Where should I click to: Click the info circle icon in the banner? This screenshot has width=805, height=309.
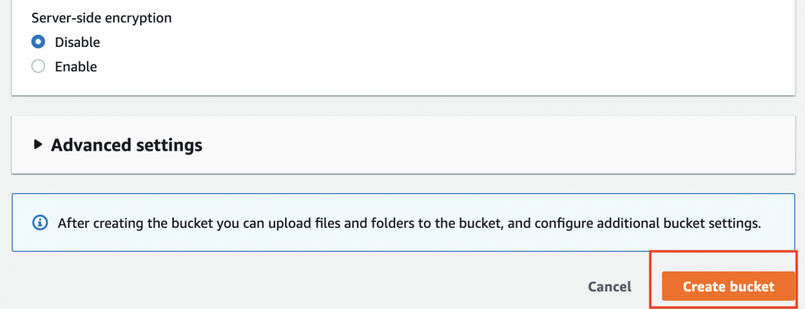[41, 223]
